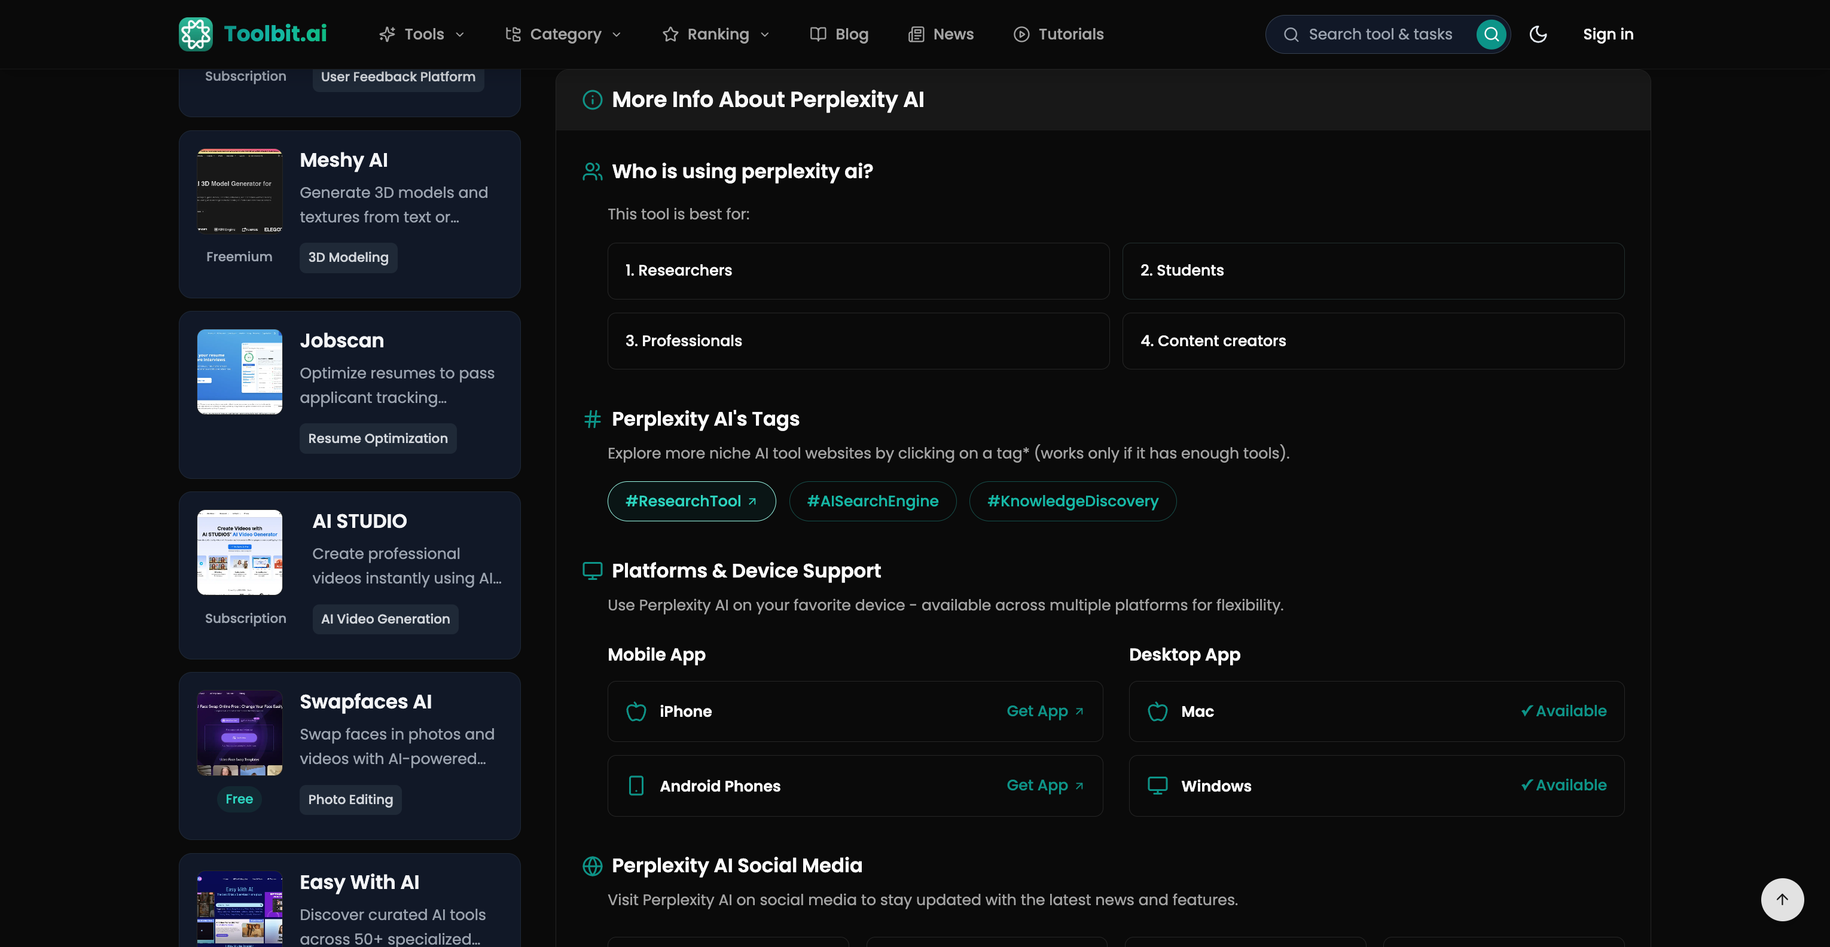Click the info icon beside More Info heading

tap(592, 99)
